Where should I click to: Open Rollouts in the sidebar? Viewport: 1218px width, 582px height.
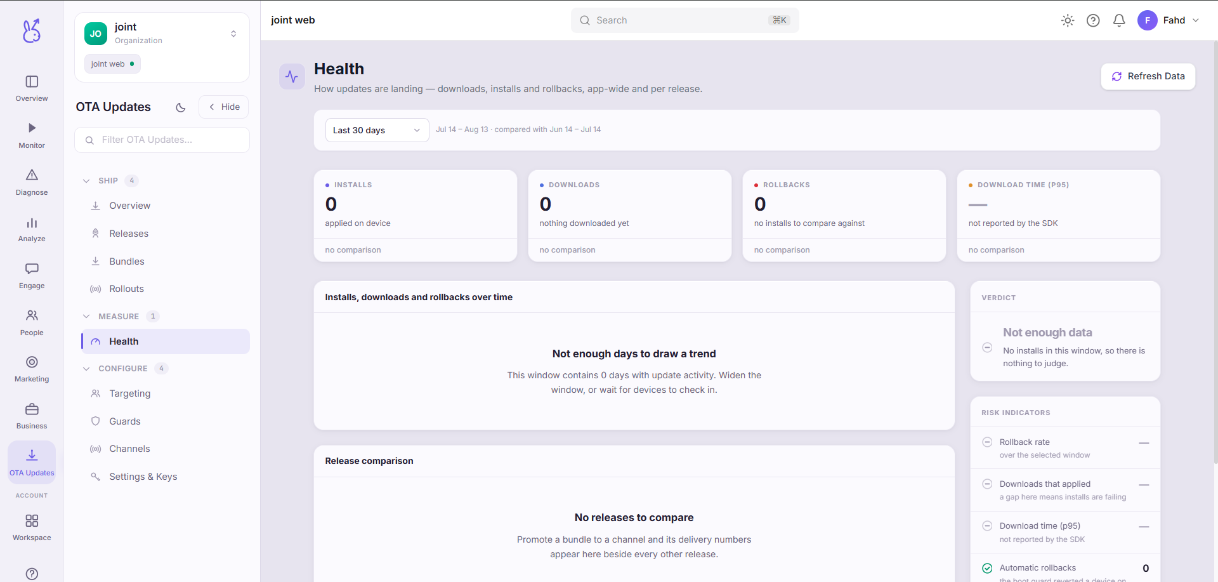click(166, 289)
